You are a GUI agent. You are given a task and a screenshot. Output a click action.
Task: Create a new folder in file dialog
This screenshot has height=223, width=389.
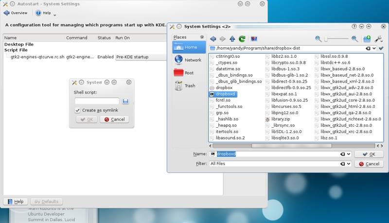[x=368, y=38]
